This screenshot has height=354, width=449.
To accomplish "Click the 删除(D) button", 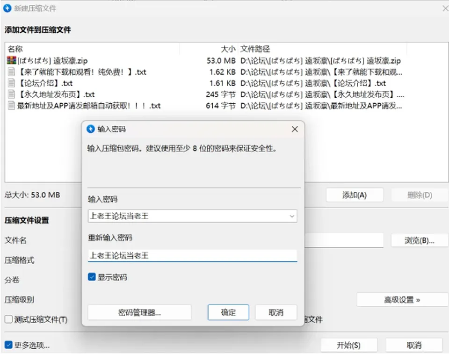I will (x=420, y=195).
